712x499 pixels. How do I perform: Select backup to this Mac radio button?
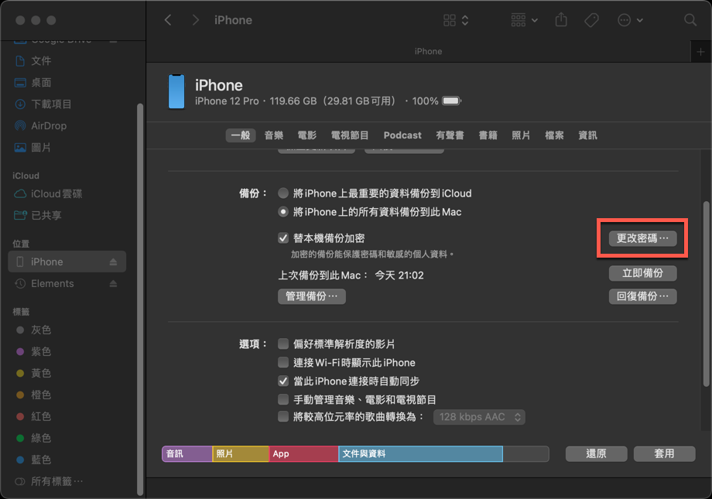[283, 212]
